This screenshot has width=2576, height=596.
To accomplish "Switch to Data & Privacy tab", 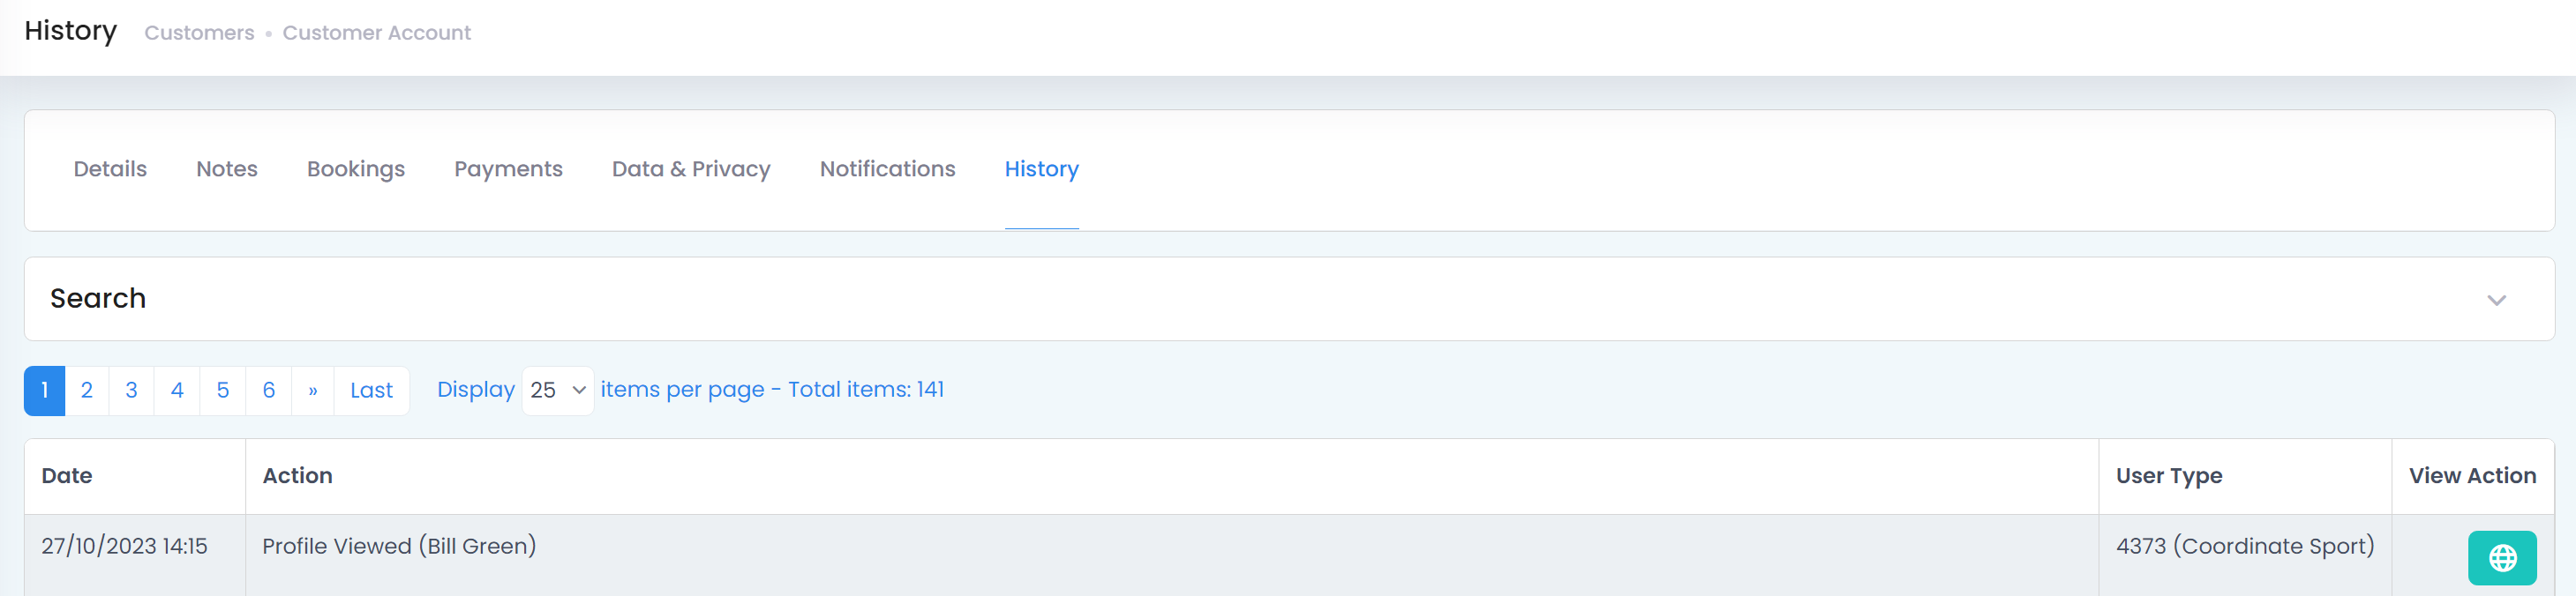I will (x=691, y=168).
